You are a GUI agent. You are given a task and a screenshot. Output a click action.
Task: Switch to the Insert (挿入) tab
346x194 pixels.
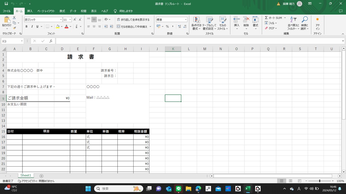click(30, 11)
